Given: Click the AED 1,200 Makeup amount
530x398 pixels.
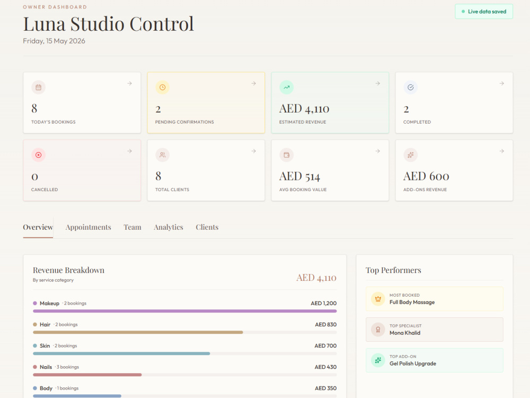Looking at the screenshot, I should 323,303.
